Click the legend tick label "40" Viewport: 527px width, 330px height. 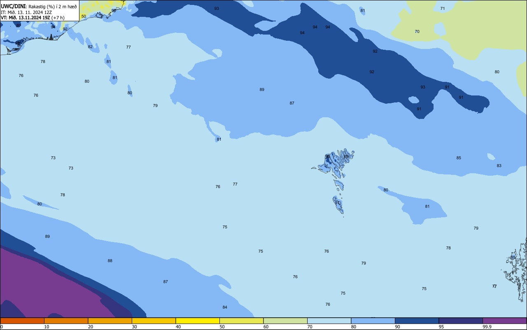pyautogui.click(x=178, y=327)
